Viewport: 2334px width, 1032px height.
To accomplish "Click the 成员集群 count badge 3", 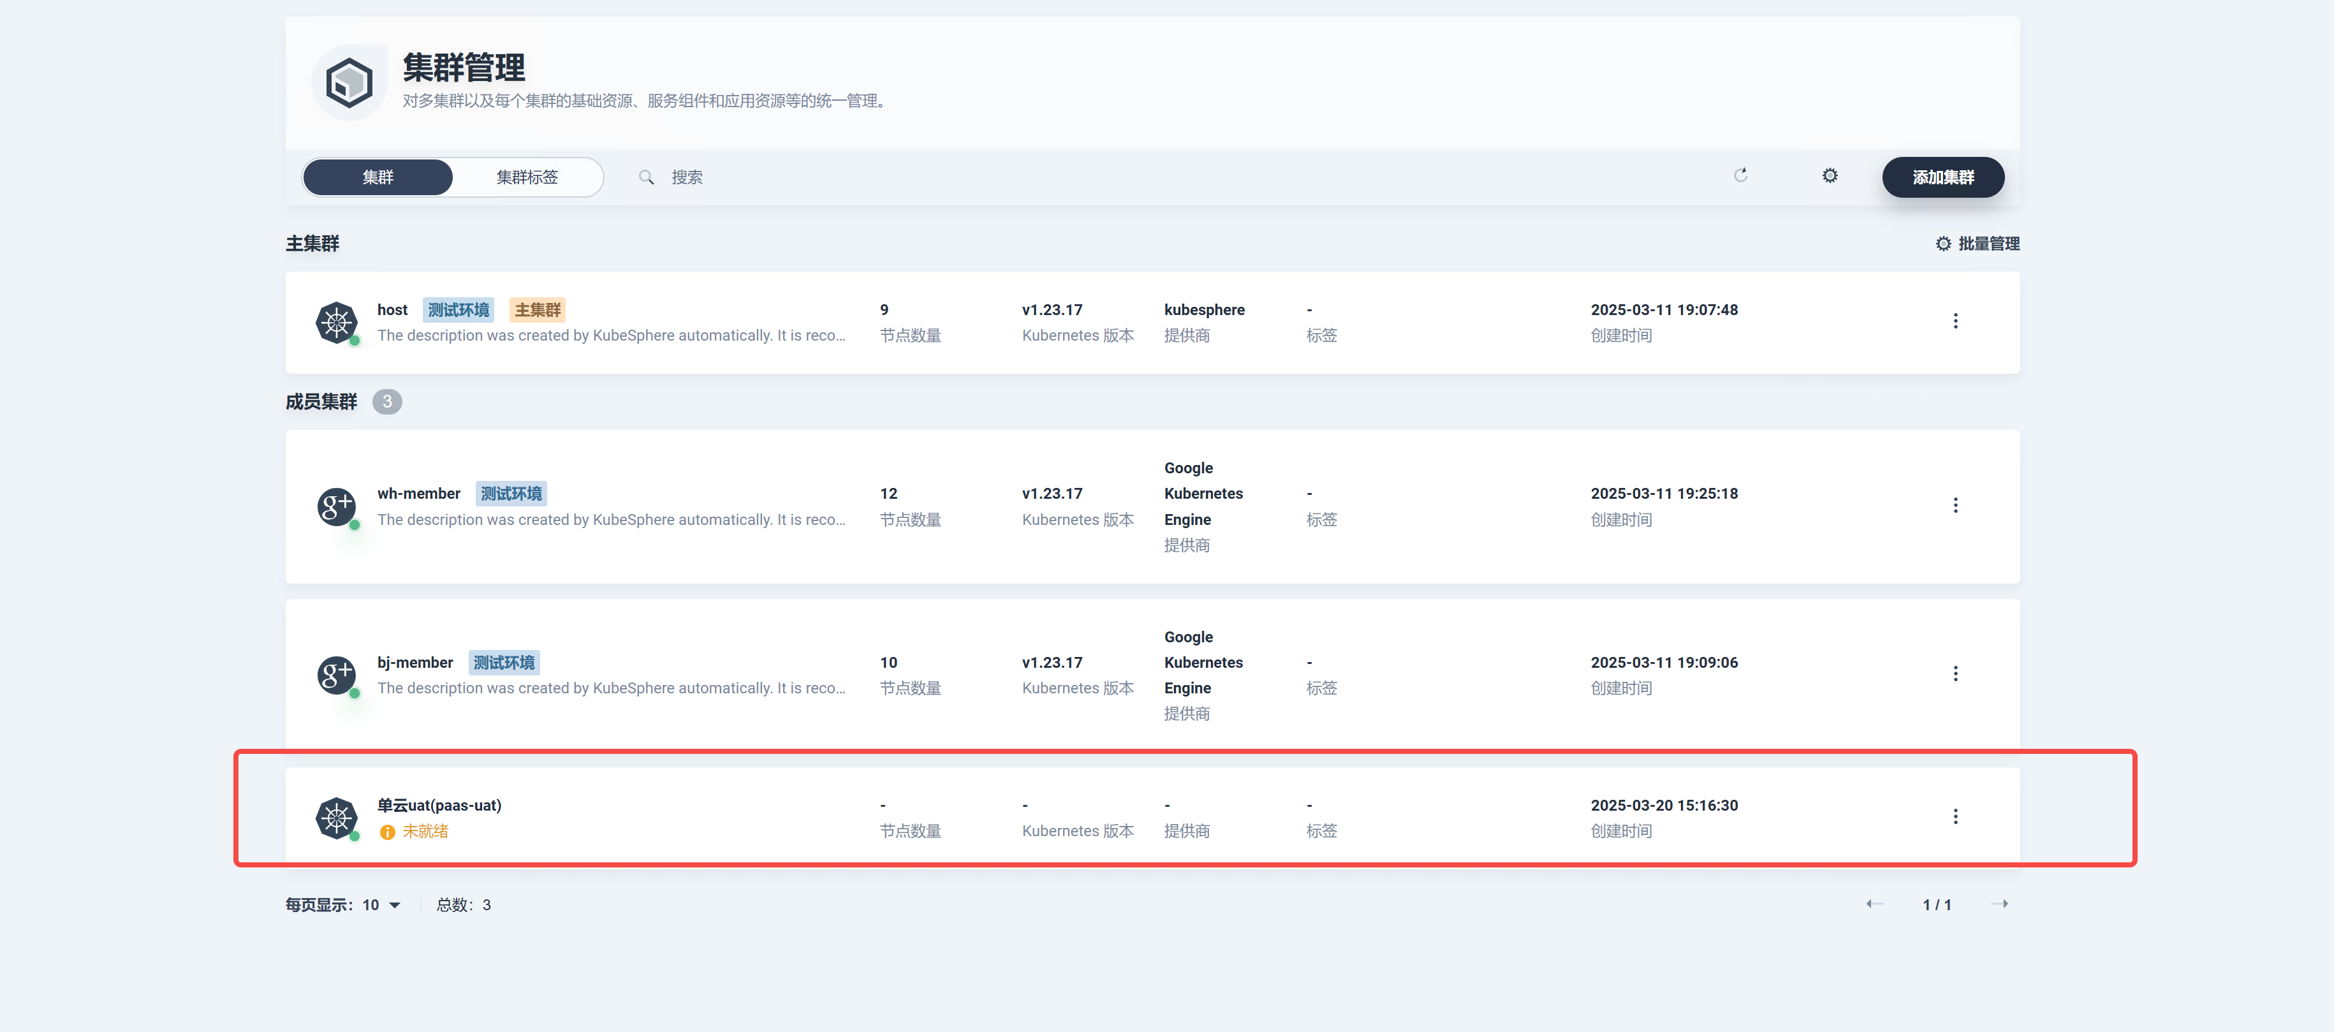I will coord(387,401).
